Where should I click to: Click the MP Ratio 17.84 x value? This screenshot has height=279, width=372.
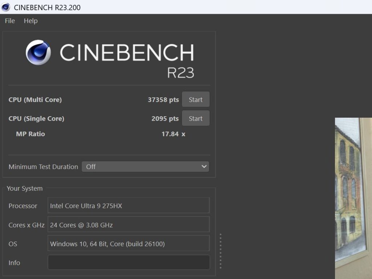pos(173,134)
